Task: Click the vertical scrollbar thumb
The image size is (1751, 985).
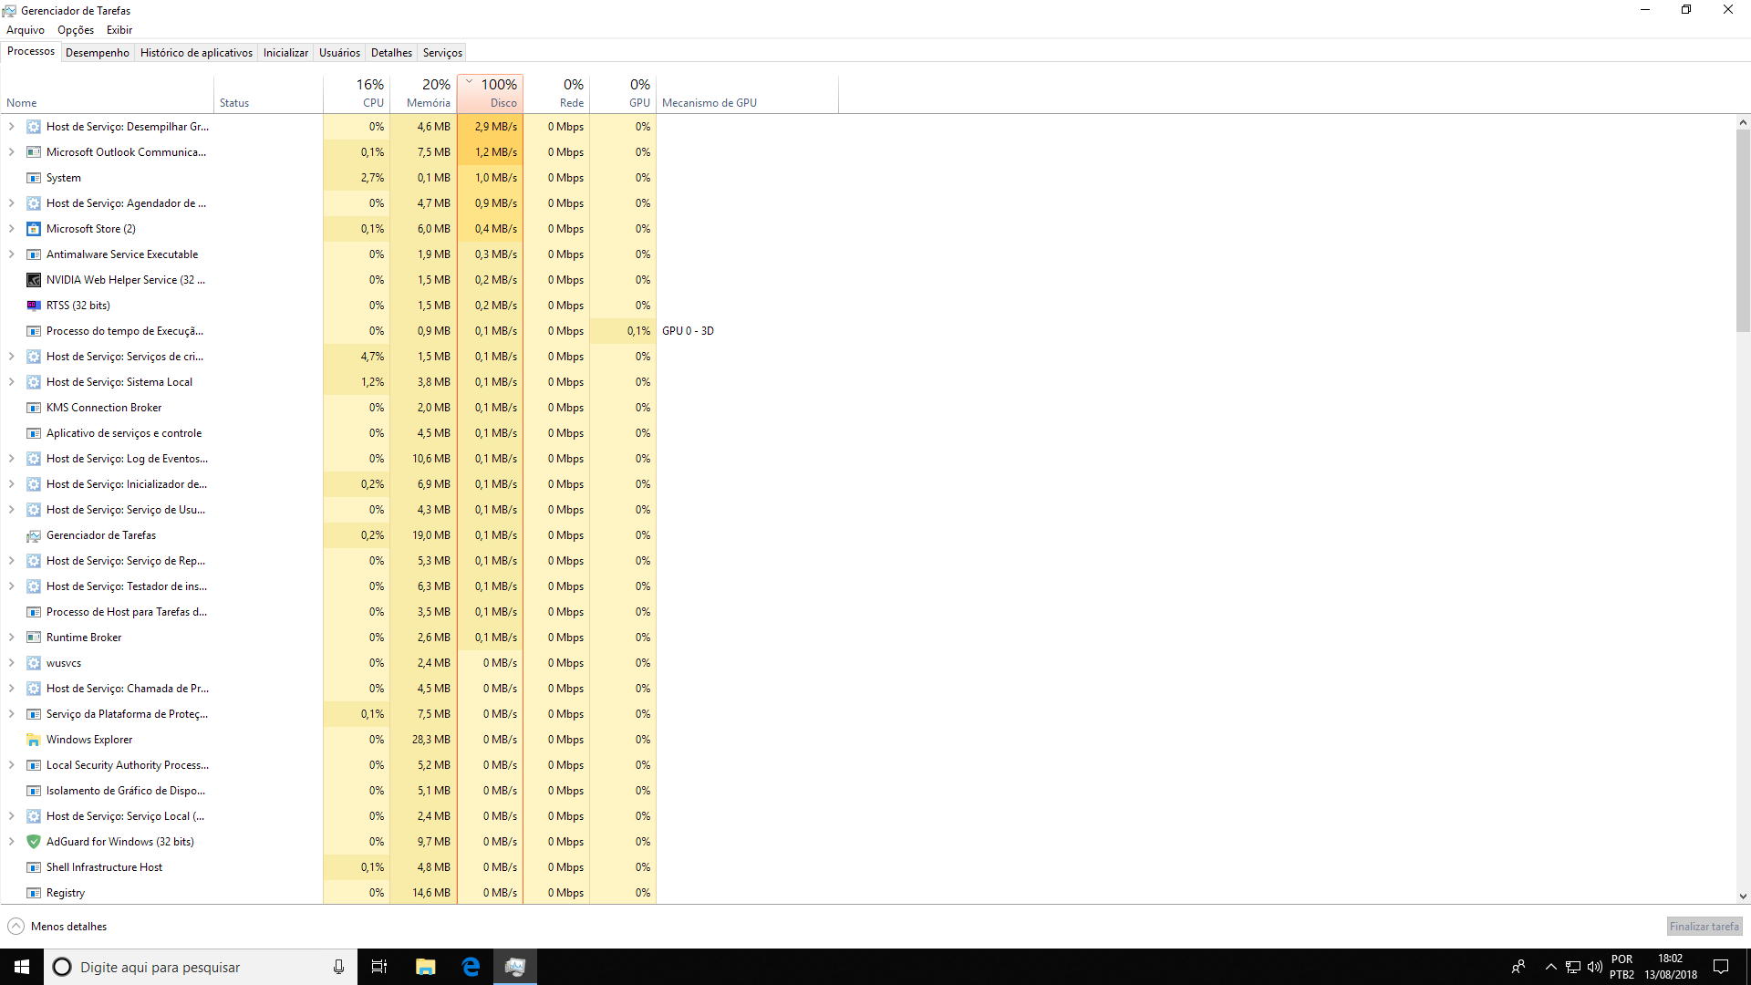Action: pyautogui.click(x=1743, y=231)
